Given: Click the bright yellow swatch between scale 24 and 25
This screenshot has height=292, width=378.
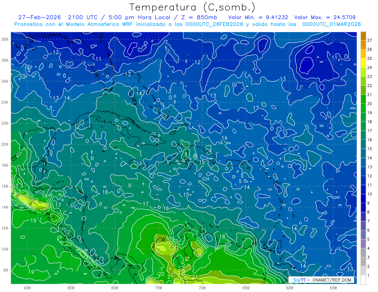Looking at the screenshot, I should pyautogui.click(x=363, y=63).
